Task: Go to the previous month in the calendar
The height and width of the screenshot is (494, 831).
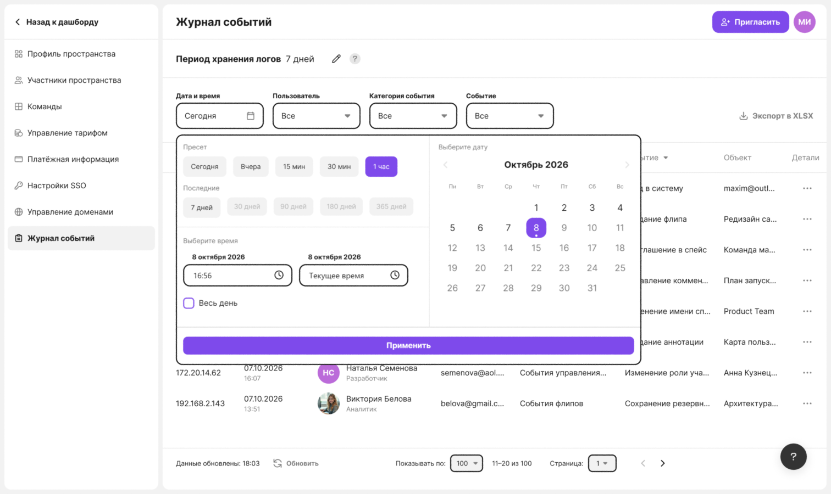Action: point(446,165)
